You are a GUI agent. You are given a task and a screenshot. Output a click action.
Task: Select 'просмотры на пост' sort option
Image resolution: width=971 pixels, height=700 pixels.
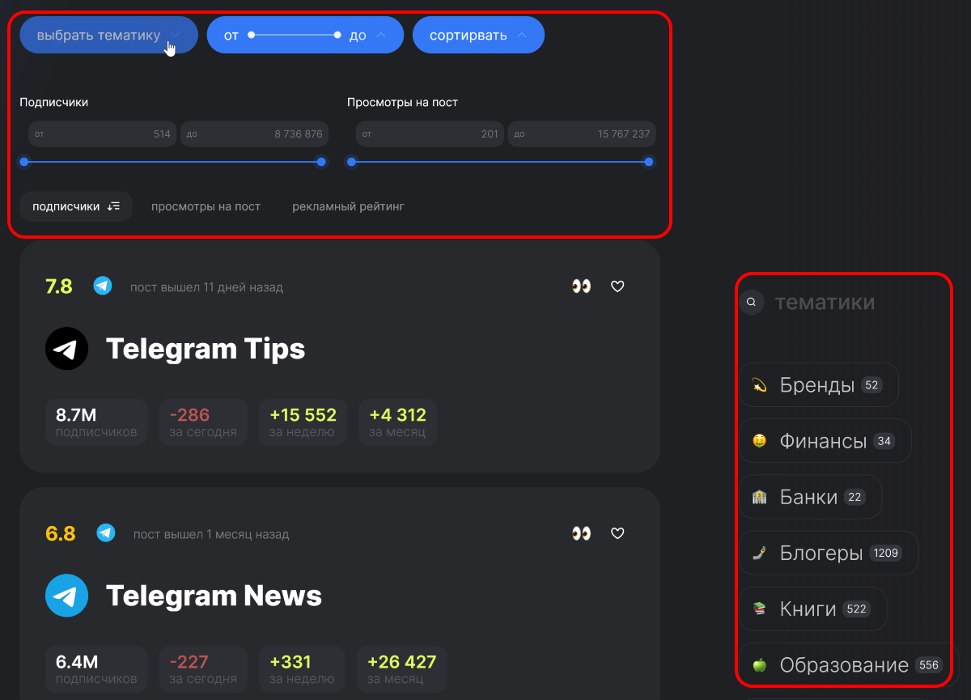(206, 206)
